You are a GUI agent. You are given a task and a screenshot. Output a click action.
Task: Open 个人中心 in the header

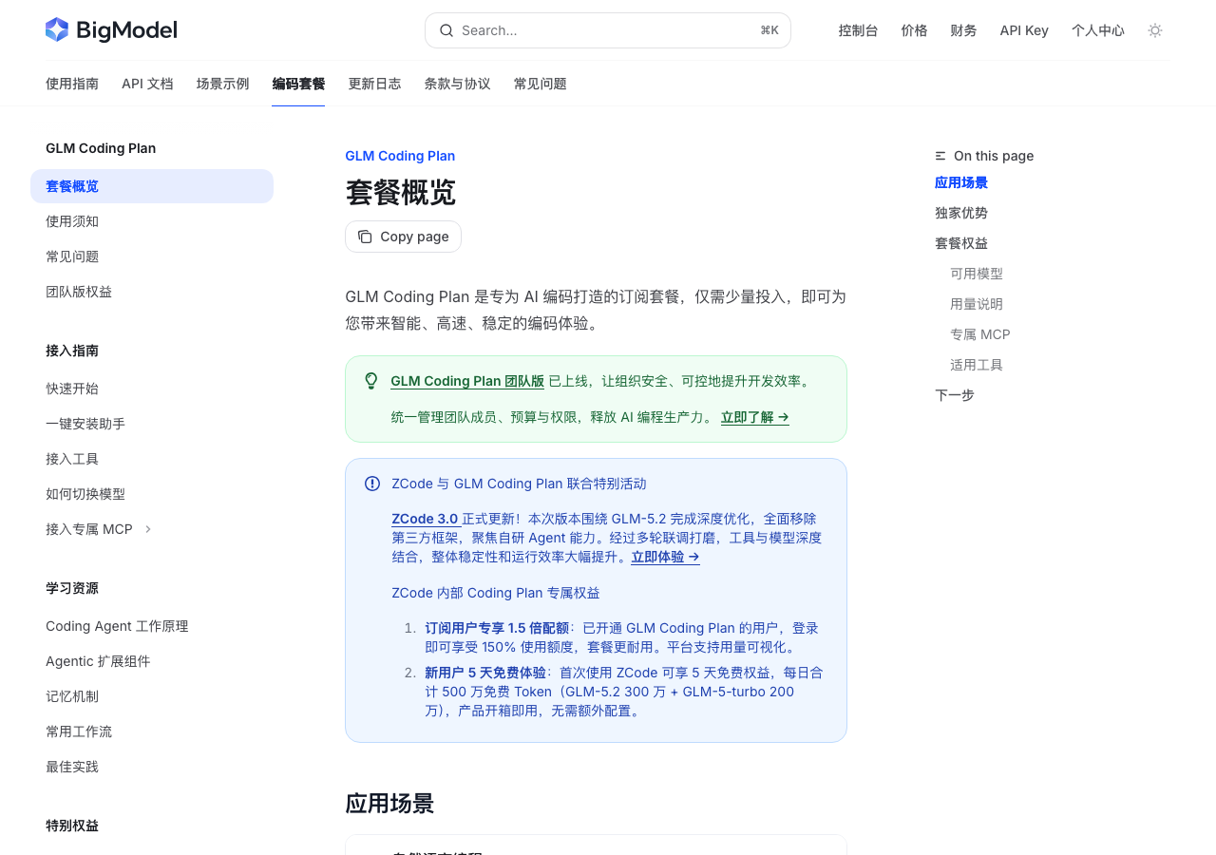(1098, 30)
